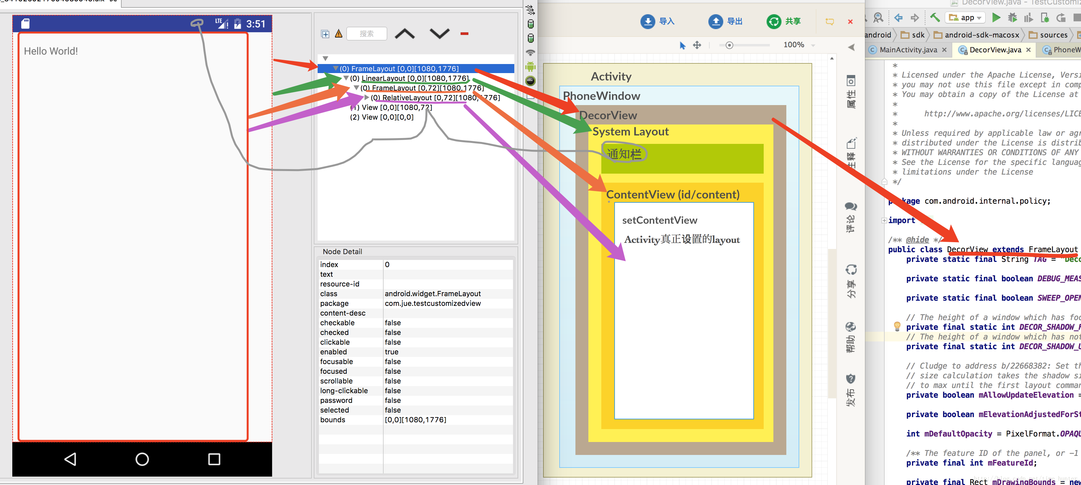This screenshot has height=485, width=1081.
Task: Click the Debug bug icon in Android Studio
Action: pyautogui.click(x=1013, y=17)
